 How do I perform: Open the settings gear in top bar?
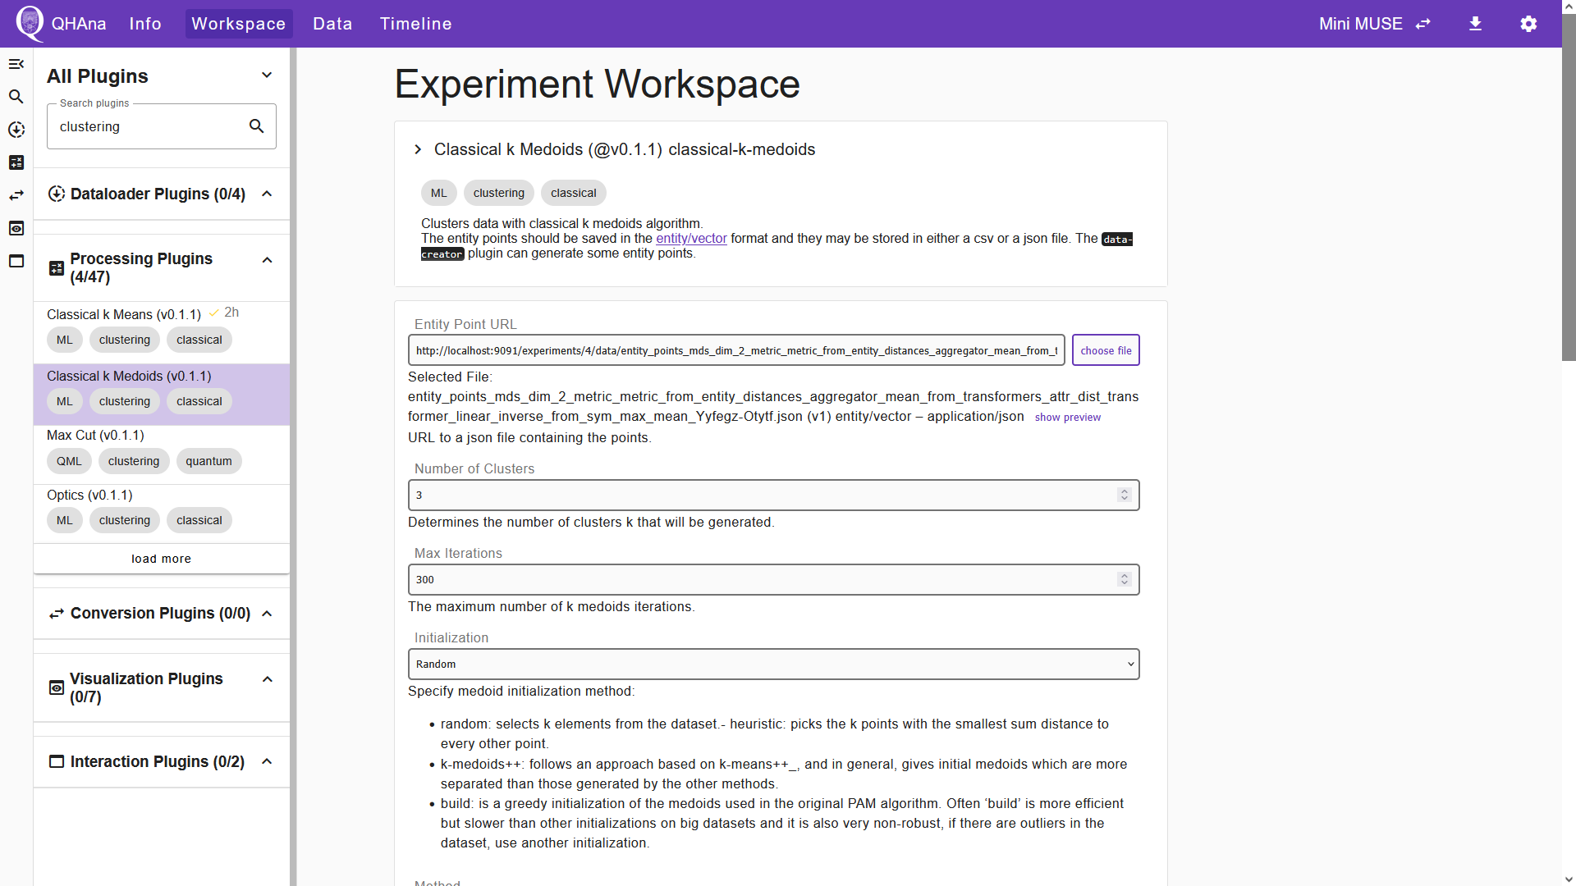click(x=1528, y=24)
